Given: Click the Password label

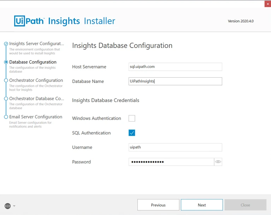Looking at the screenshot, I should (81, 162).
